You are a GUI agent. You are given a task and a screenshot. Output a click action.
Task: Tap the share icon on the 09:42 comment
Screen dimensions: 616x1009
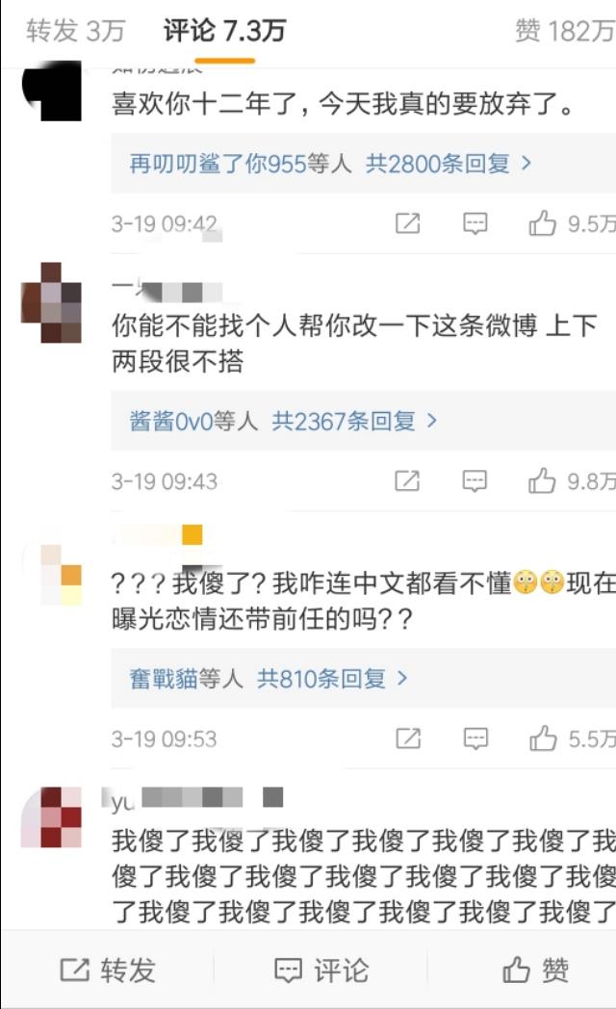click(408, 223)
